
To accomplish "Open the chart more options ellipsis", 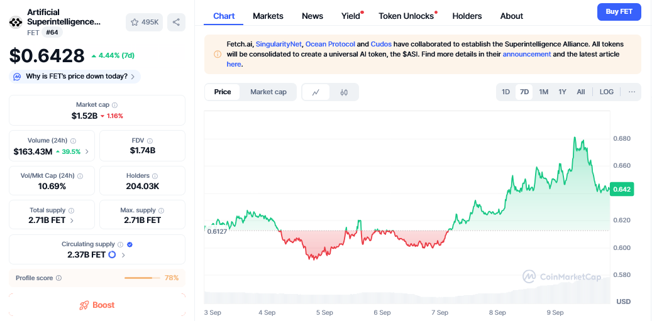I will (x=632, y=92).
